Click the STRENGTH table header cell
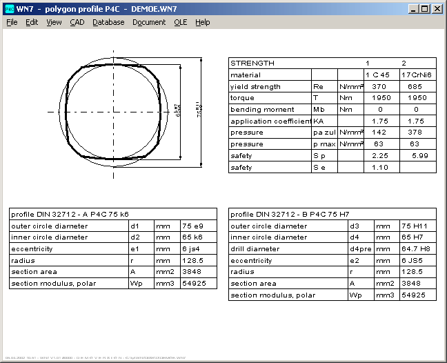This screenshot has height=363, width=447. click(252, 63)
